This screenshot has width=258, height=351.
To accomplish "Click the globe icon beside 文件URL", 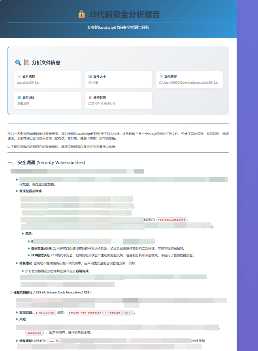I will 19,97.
